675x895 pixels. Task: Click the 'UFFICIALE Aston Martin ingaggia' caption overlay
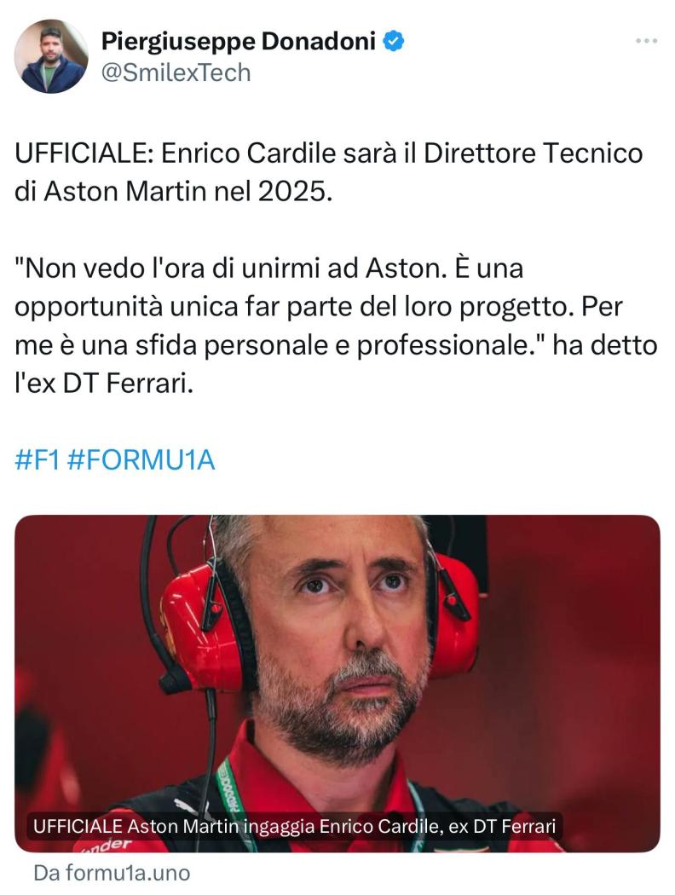click(294, 827)
